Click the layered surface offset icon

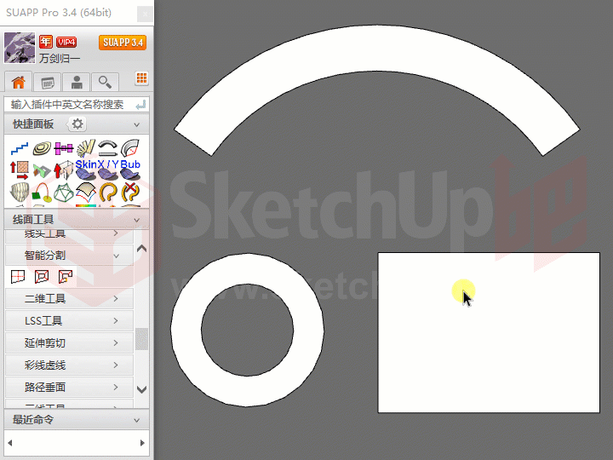click(86, 192)
